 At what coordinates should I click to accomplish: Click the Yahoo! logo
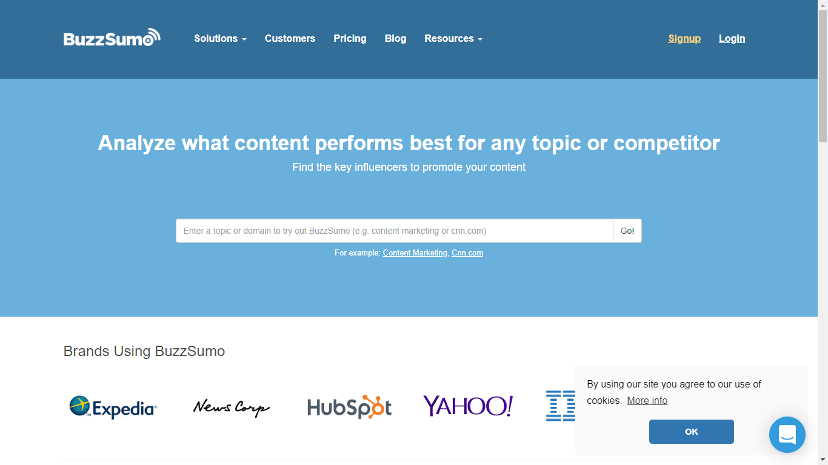[x=468, y=406]
